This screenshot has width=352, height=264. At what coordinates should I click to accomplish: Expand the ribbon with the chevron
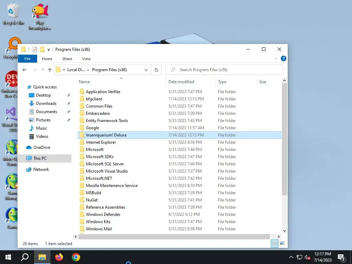(276, 58)
